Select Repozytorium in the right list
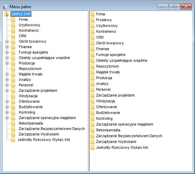The width and height of the screenshot is (195, 174). (107, 66)
